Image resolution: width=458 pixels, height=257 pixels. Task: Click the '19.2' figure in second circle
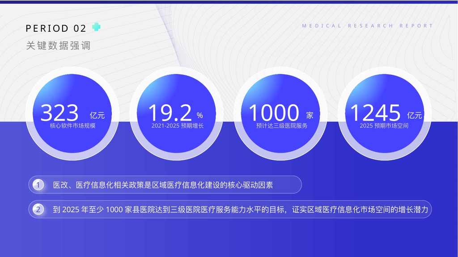(x=170, y=113)
